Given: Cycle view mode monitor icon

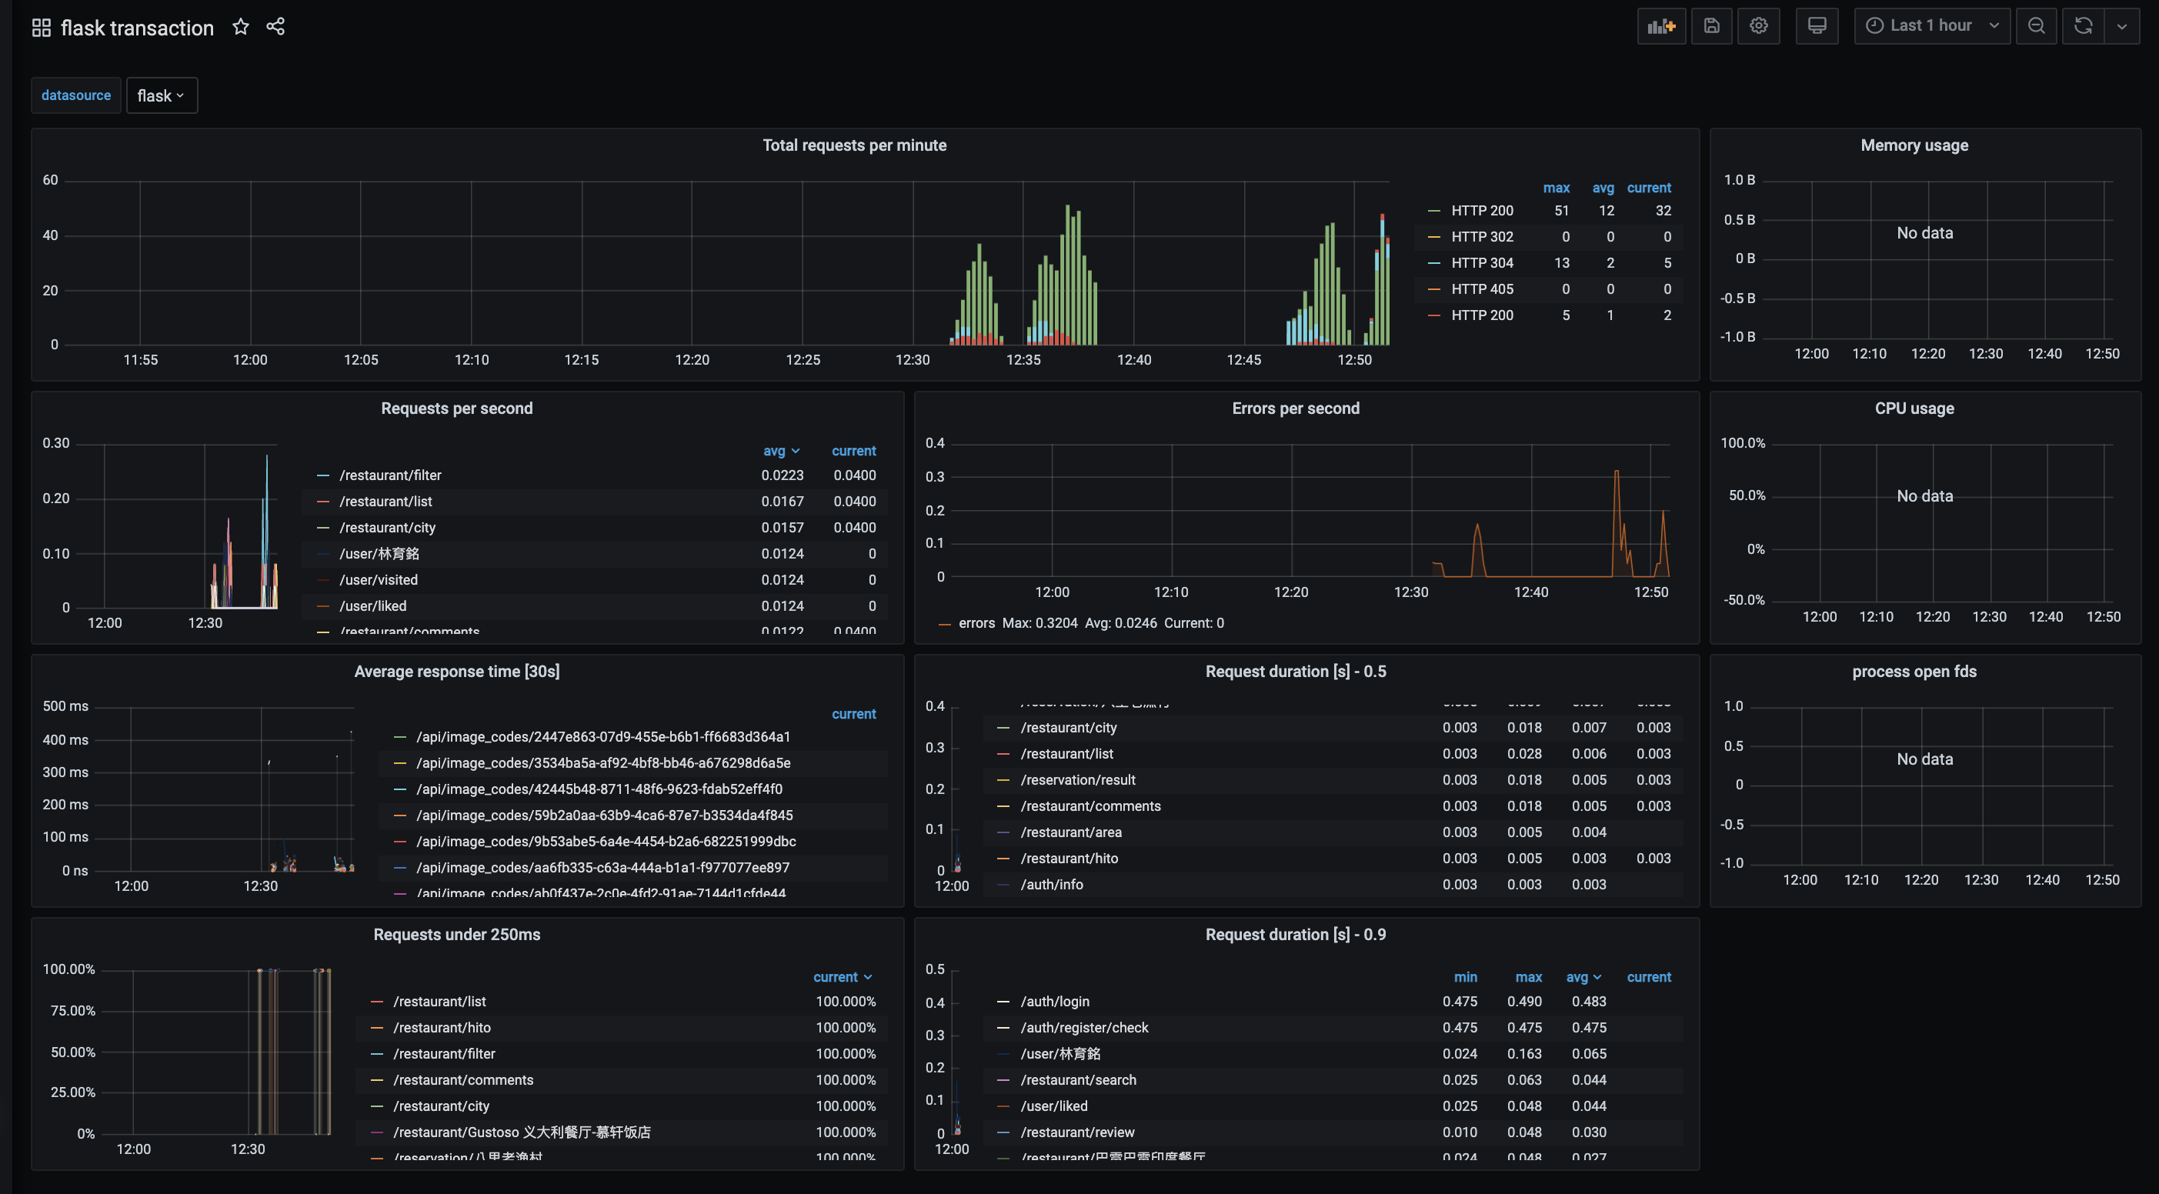Looking at the screenshot, I should tap(1816, 26).
